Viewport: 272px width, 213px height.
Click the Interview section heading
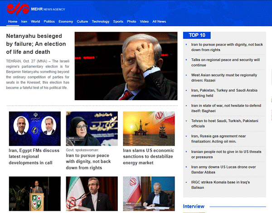tap(194, 206)
